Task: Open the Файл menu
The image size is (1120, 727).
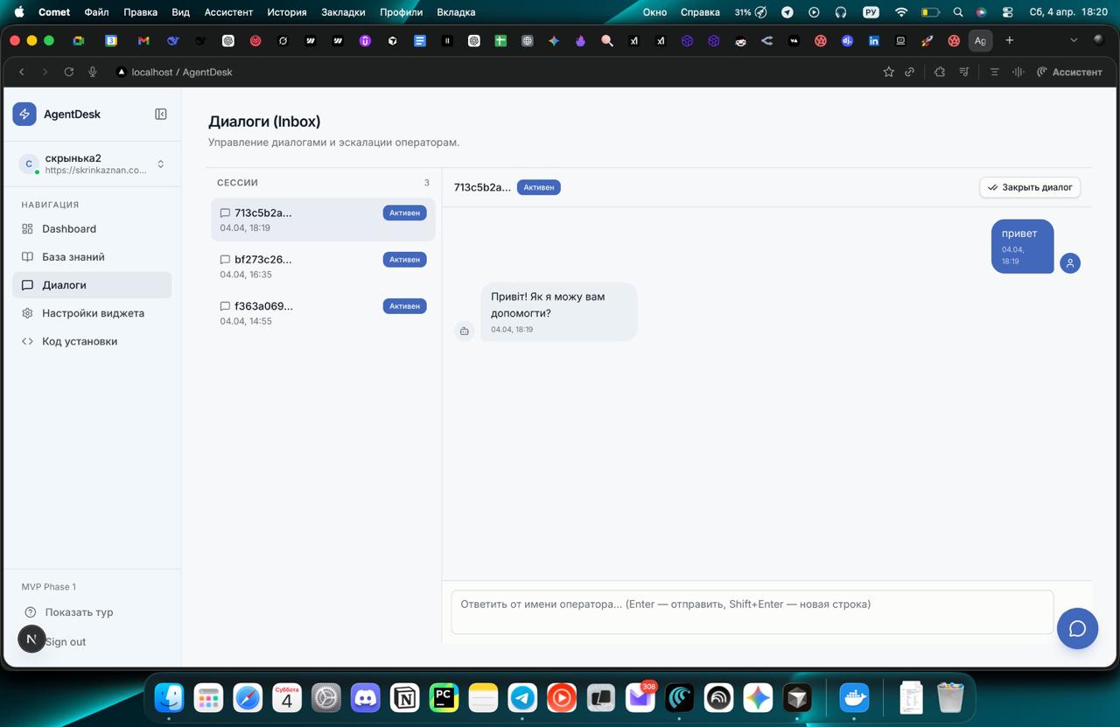Action: click(96, 12)
